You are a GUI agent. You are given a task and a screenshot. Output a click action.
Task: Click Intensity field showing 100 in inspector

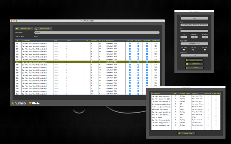coord(194,55)
